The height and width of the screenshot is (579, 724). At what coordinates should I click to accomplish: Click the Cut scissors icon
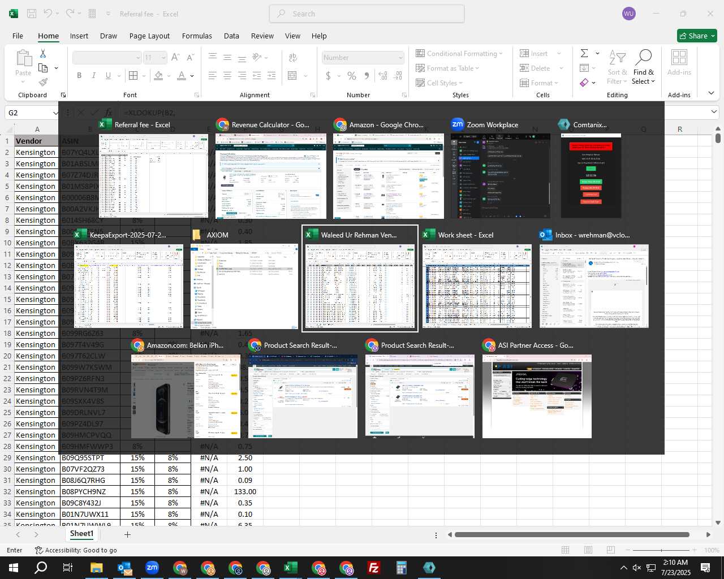point(43,53)
